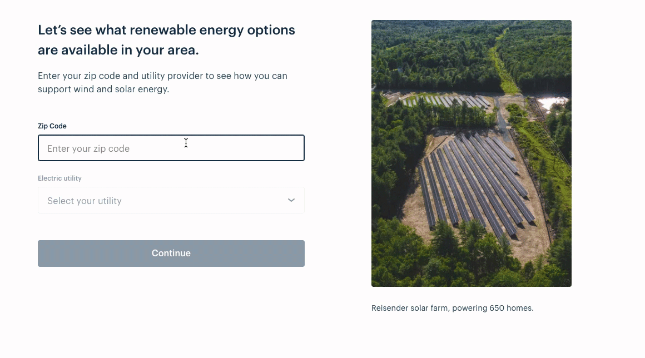The image size is (645, 358).
Task: Click the 'Select your utility' placeholder text
Action: 85,201
